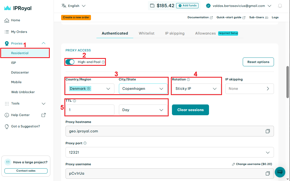
Task: Click the suggestion lightbulb icon
Action: click(x=7, y=127)
